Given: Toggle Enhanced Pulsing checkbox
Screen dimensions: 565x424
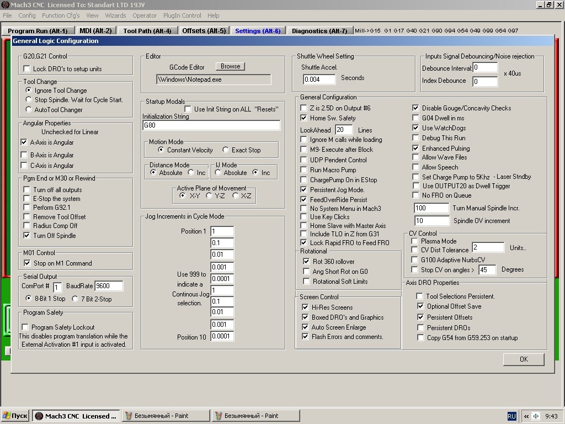Looking at the screenshot, I should pos(415,148).
